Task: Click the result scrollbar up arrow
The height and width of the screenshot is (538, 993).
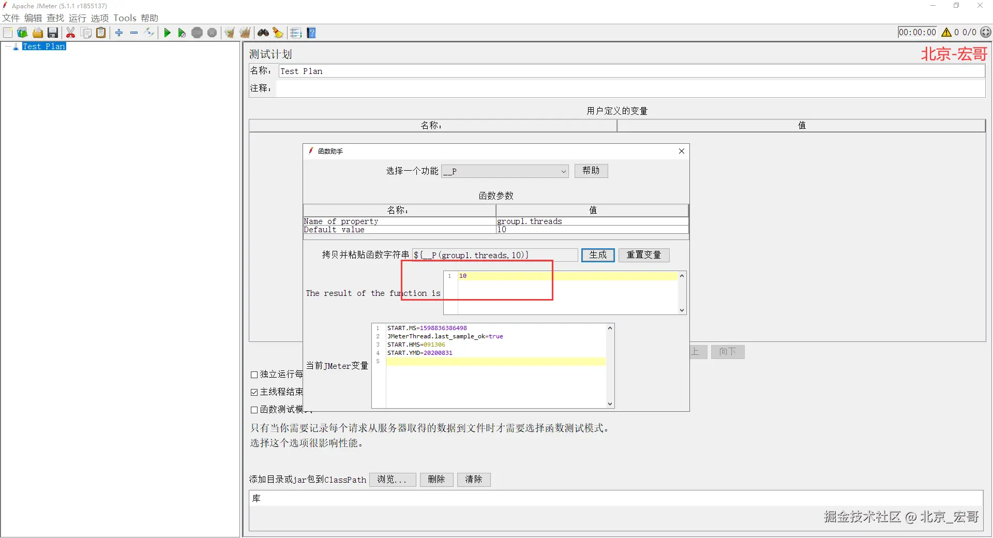Action: pos(682,276)
